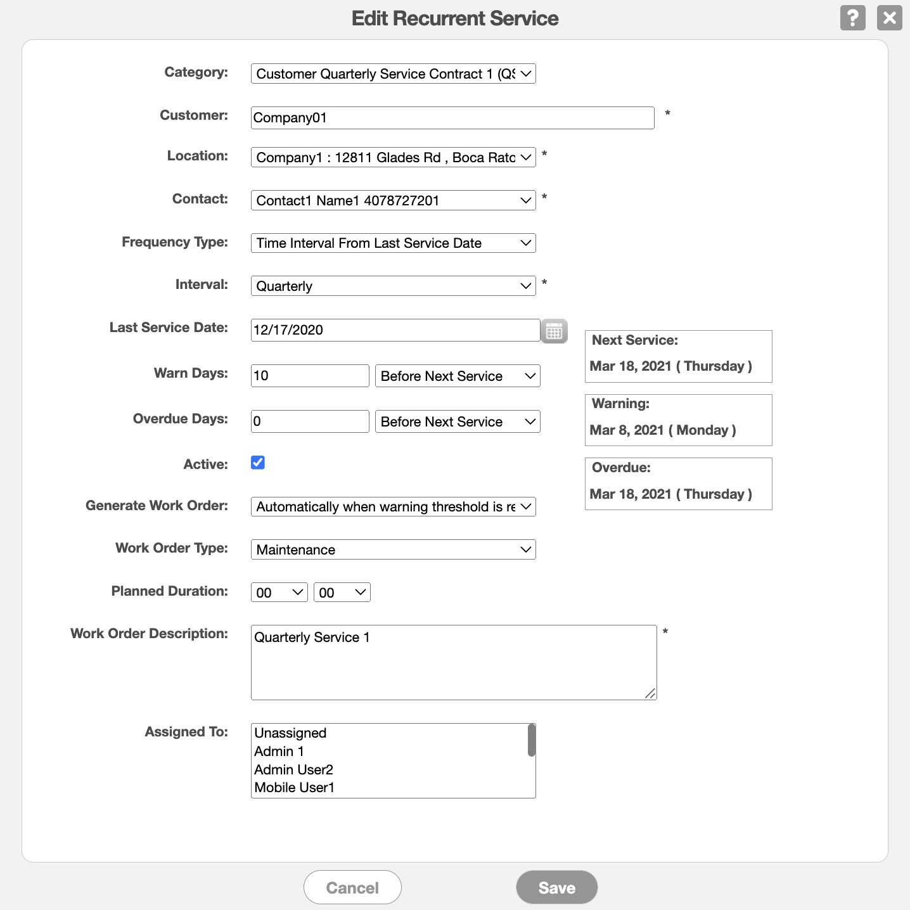Open the Location dropdown

[x=393, y=157]
